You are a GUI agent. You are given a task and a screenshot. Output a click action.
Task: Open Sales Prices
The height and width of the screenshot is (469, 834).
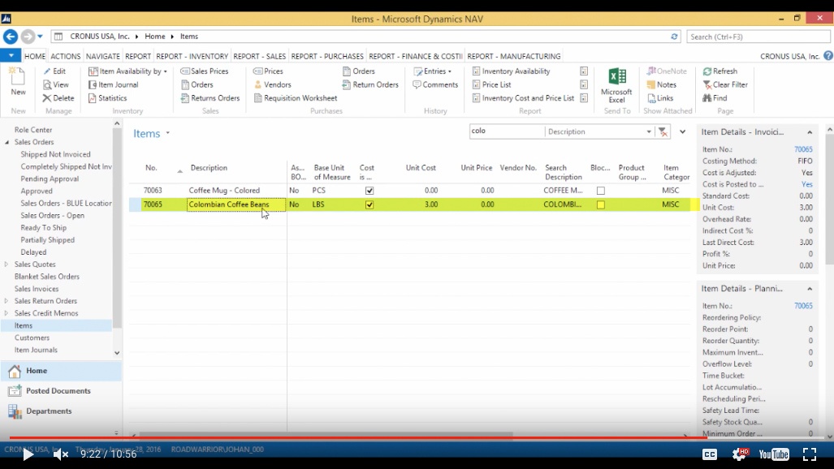click(205, 71)
